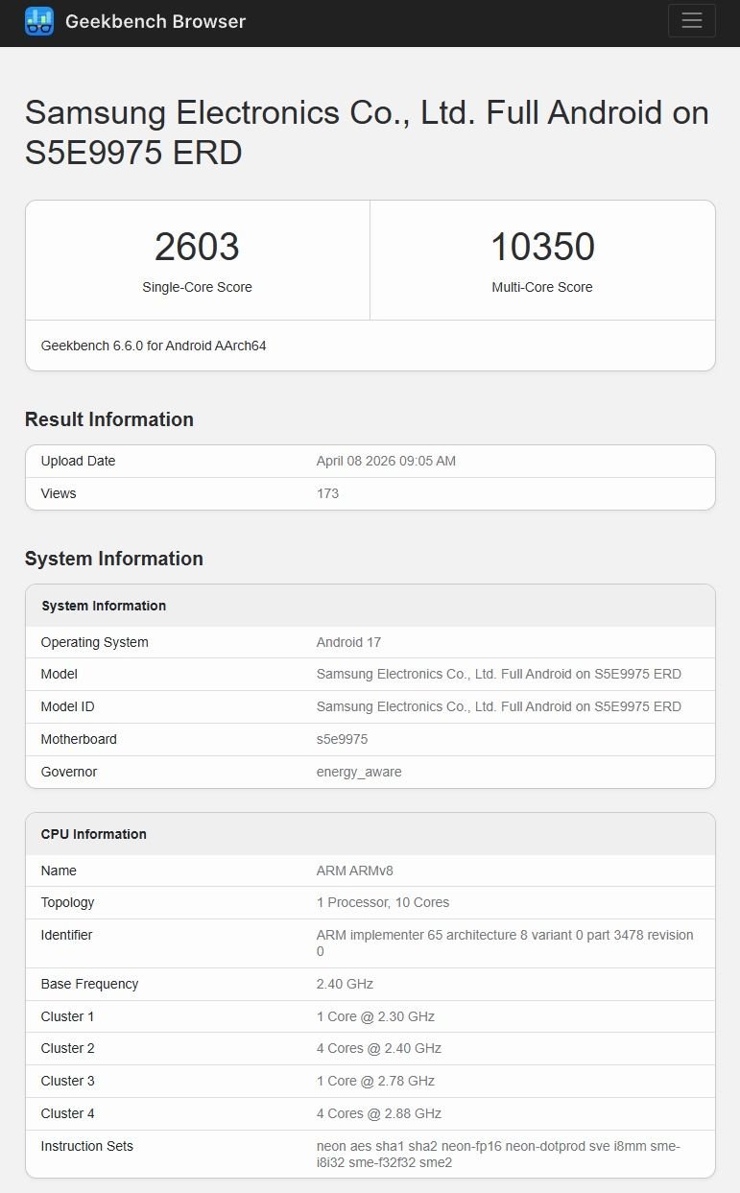
Task: Click the System Information table header
Action: pos(104,606)
